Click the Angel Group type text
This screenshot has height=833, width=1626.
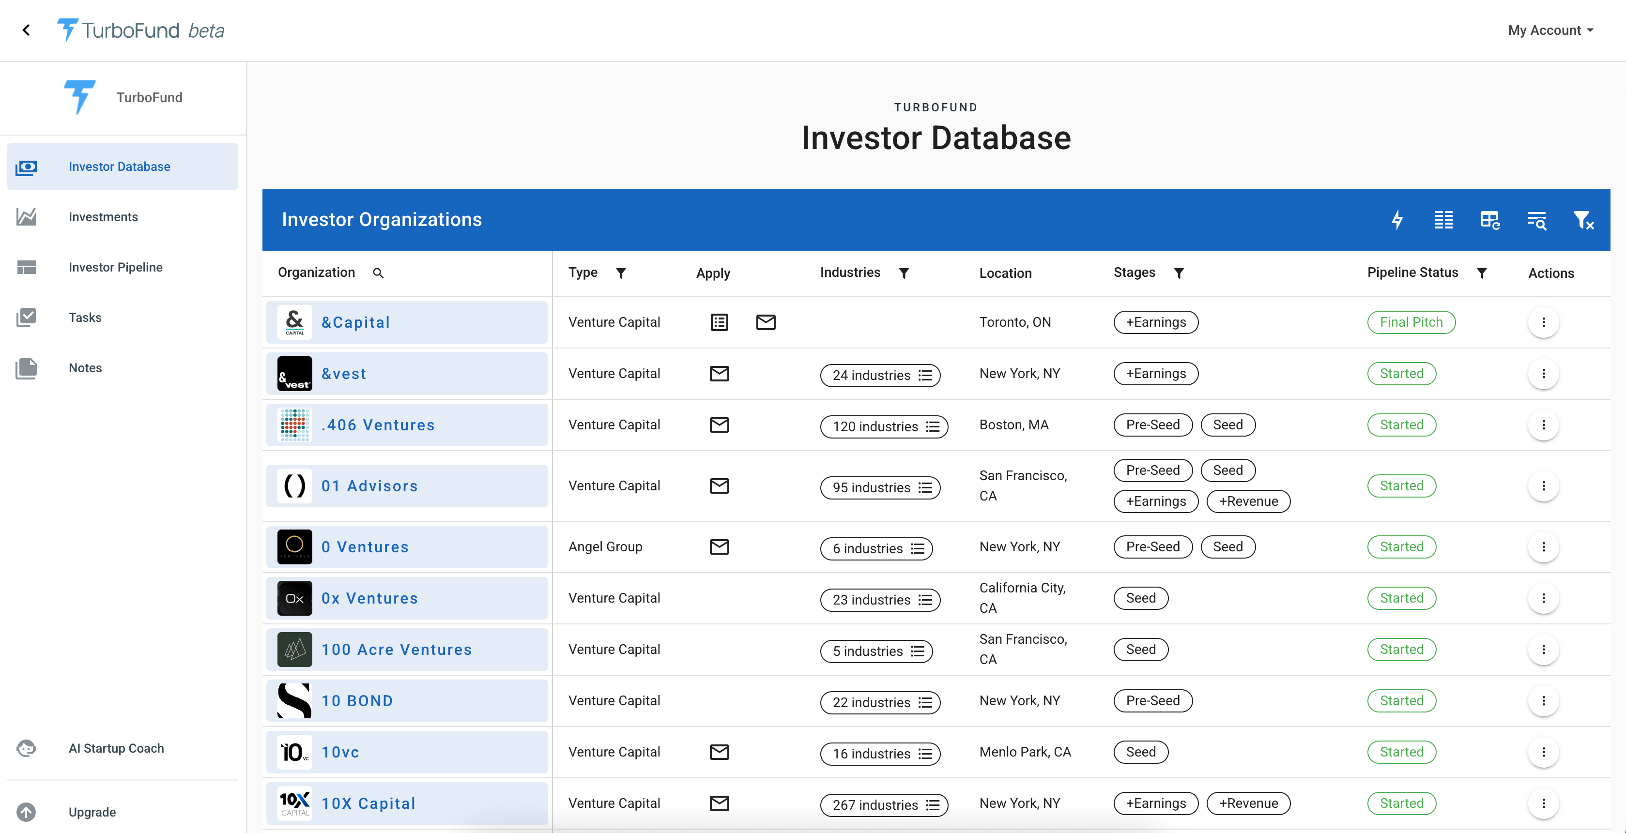tap(605, 546)
